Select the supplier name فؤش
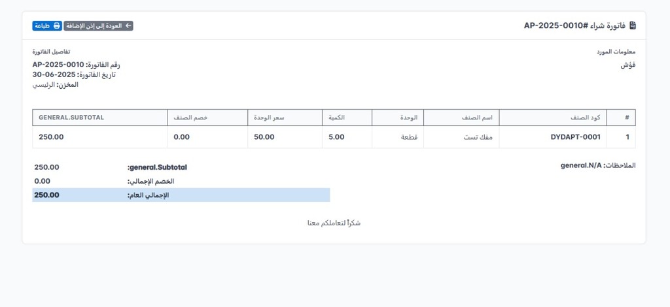Image resolution: width=670 pixels, height=307 pixels. click(628, 65)
